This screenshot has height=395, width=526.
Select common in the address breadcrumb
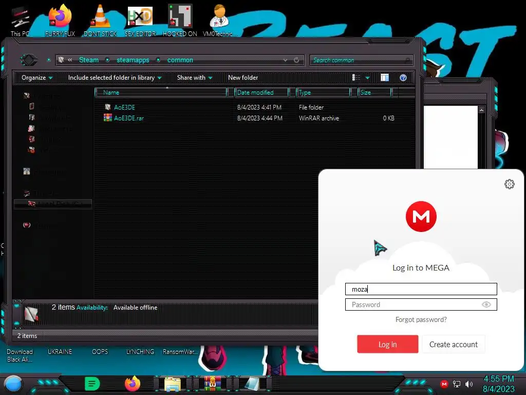(180, 60)
